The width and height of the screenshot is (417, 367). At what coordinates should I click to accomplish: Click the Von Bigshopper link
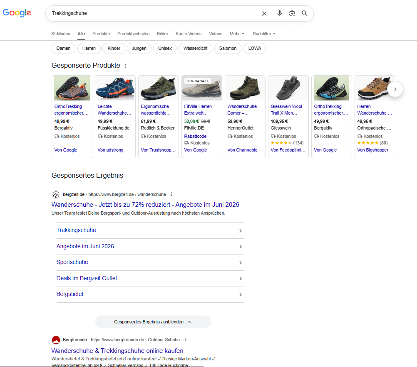point(372,150)
